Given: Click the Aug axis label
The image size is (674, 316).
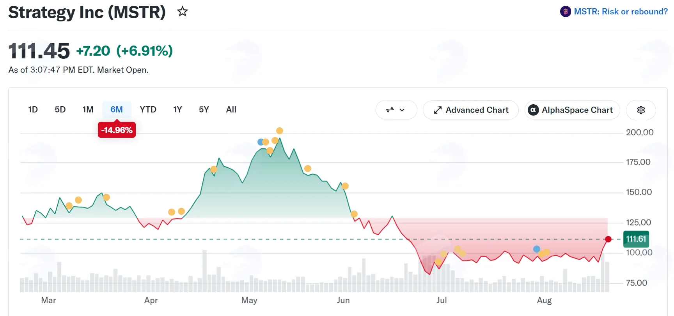Looking at the screenshot, I should (x=545, y=300).
